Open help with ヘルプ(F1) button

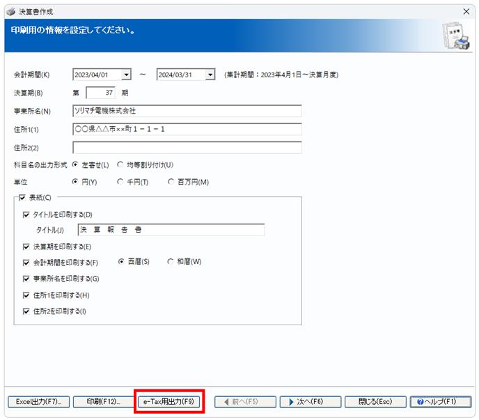click(x=441, y=402)
